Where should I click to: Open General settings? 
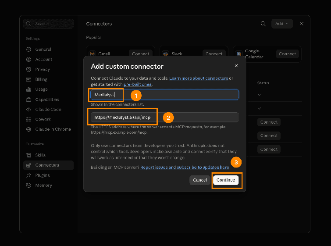tap(49, 50)
